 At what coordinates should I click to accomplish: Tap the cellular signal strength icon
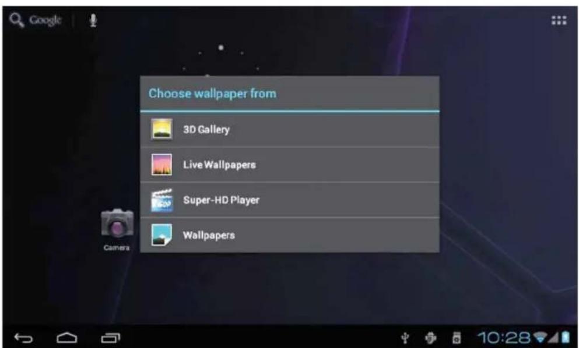coord(553,337)
